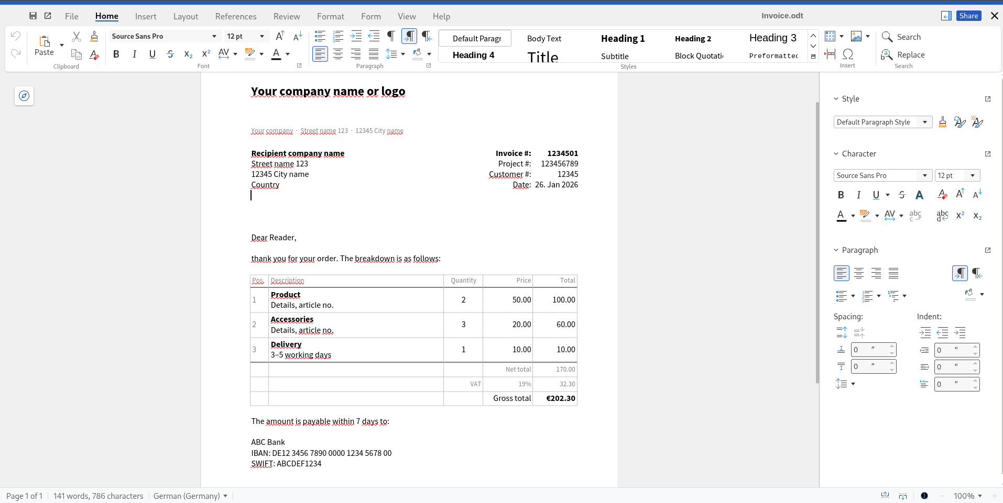
Task: Open the font name dropdown in ribbon
Action: tap(214, 36)
